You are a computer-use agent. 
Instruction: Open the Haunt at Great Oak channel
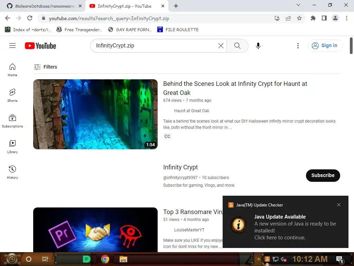[x=192, y=111]
